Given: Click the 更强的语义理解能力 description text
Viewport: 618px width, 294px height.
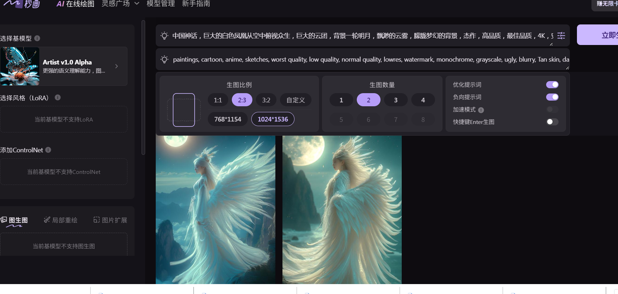Looking at the screenshot, I should pyautogui.click(x=74, y=71).
